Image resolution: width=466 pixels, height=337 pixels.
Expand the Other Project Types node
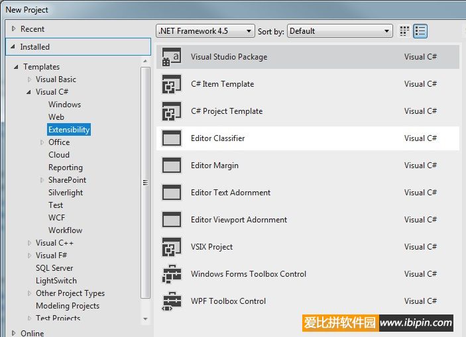coord(29,293)
